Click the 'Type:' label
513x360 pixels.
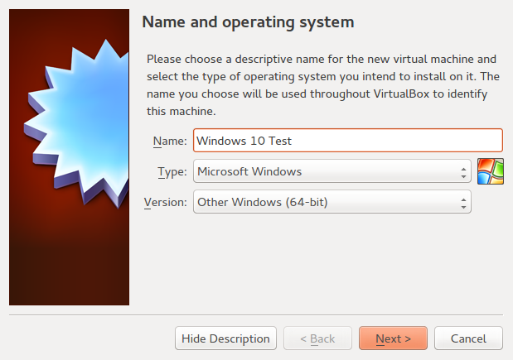[x=172, y=171]
